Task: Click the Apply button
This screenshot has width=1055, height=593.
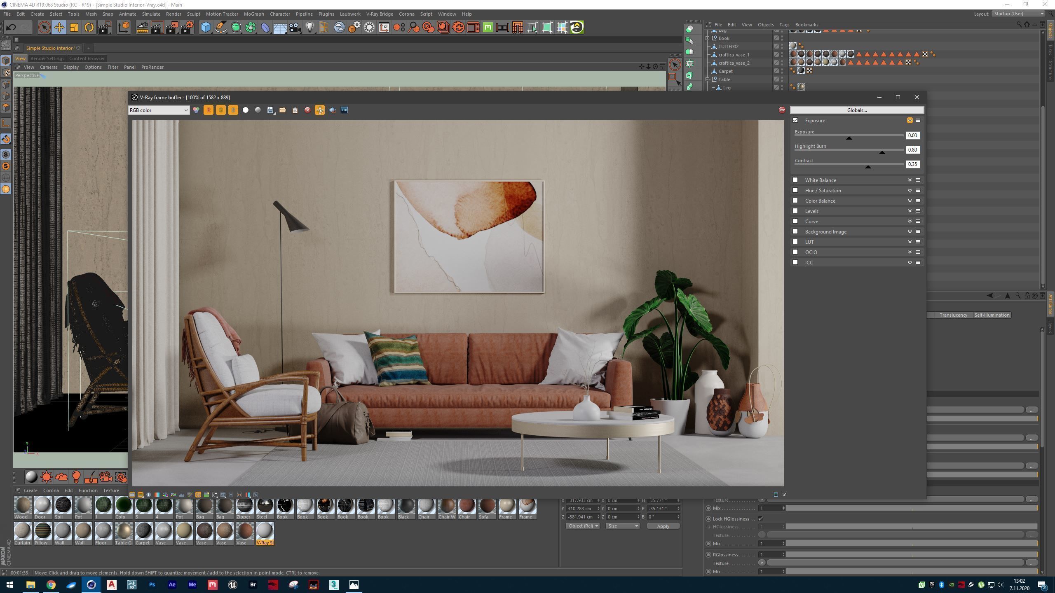Action: [x=663, y=526]
